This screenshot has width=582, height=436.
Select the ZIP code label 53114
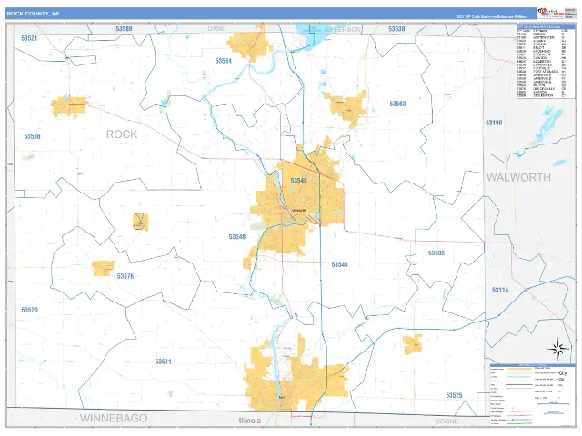click(x=500, y=290)
